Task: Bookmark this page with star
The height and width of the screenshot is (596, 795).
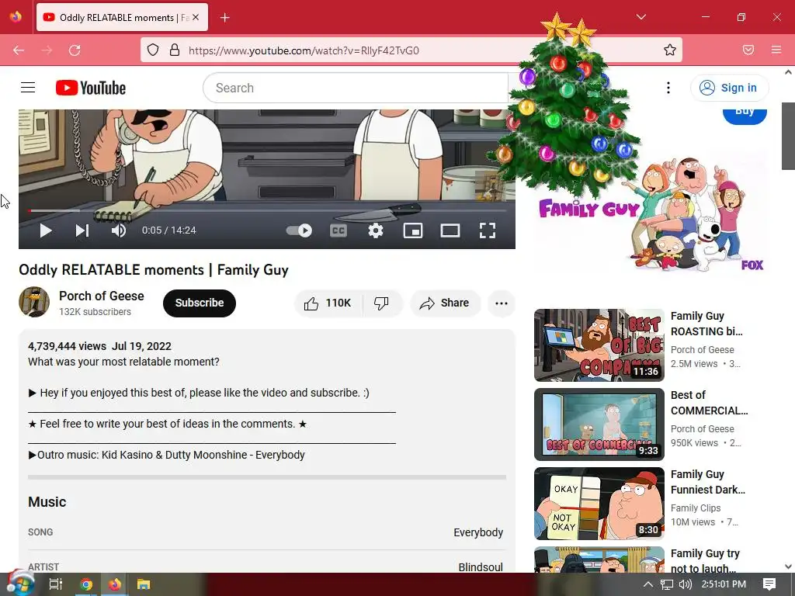Action: point(670,50)
